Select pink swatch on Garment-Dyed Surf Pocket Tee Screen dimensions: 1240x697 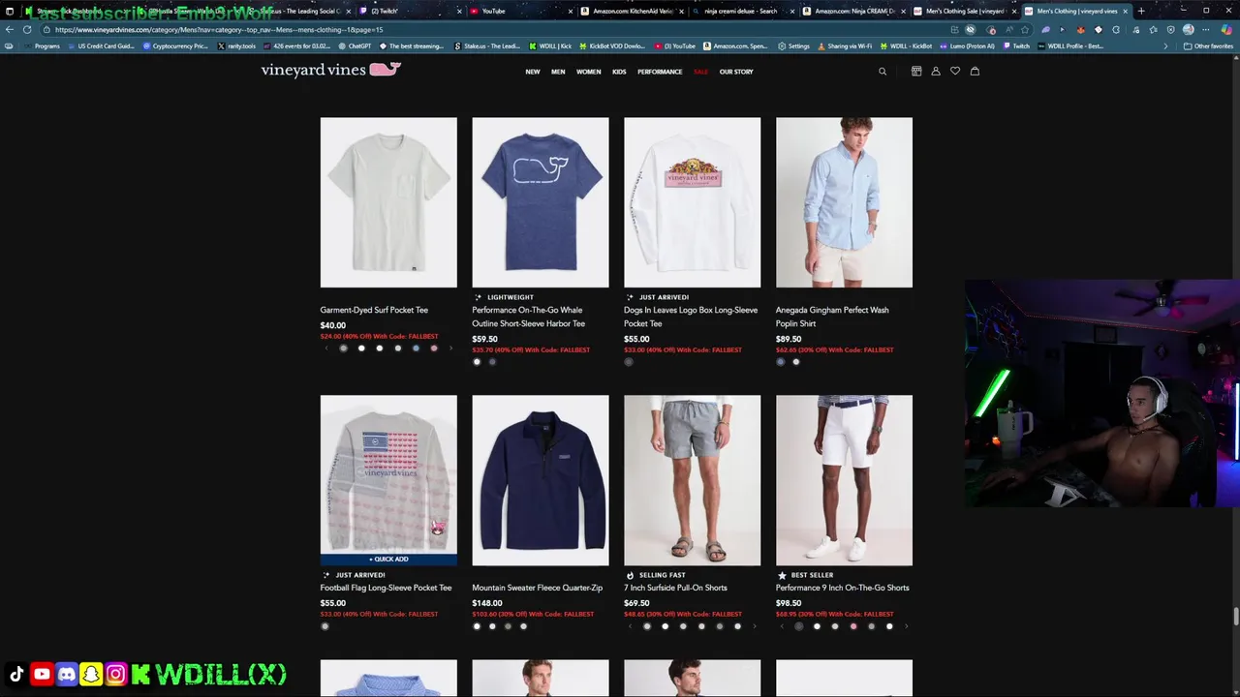coord(433,348)
